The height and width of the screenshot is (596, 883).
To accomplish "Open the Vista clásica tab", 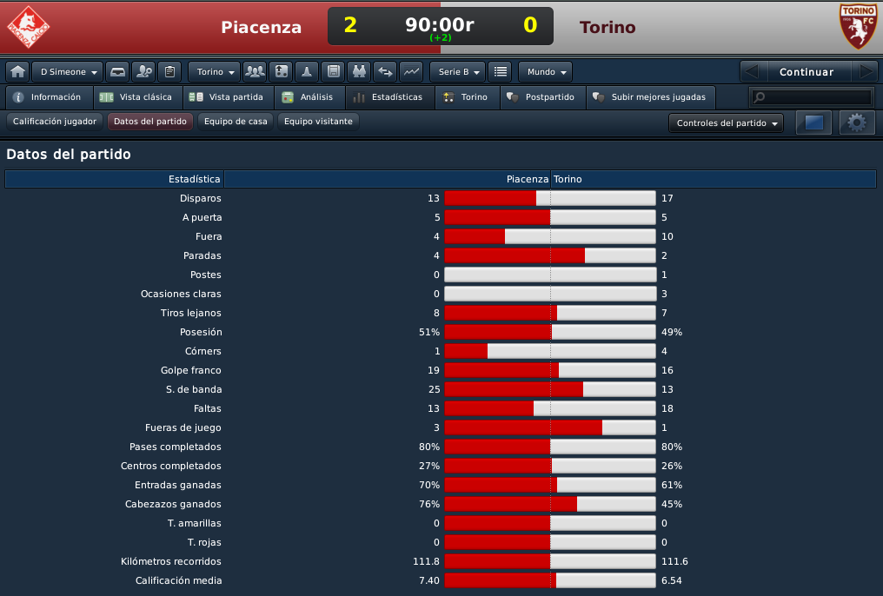I will pyautogui.click(x=136, y=96).
